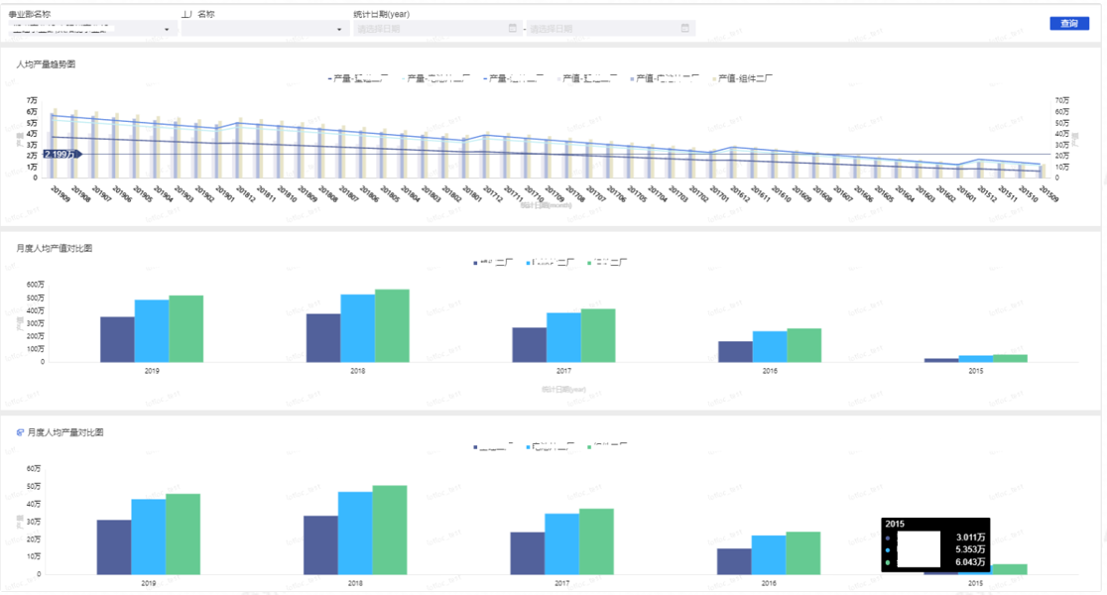The image size is (1107, 595).
Task: Click the 201901 axis label
Action: pos(224,194)
